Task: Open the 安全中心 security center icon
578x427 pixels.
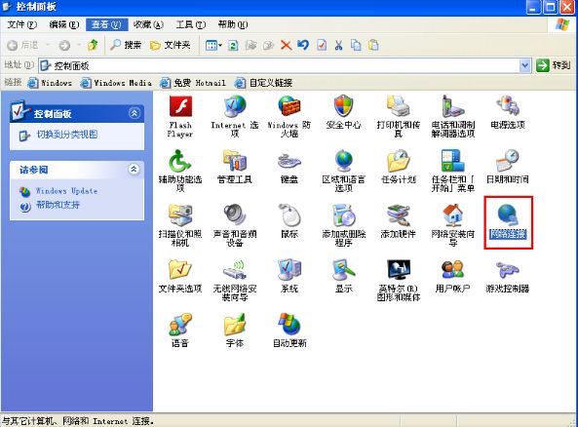Action: pyautogui.click(x=343, y=112)
